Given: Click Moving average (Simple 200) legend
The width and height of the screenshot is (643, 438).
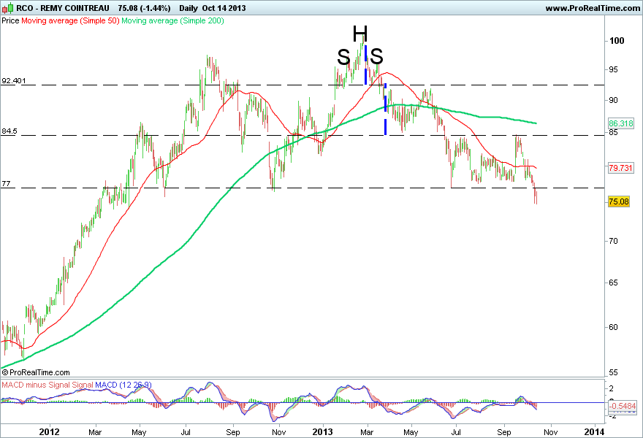Looking at the screenshot, I should (x=172, y=20).
